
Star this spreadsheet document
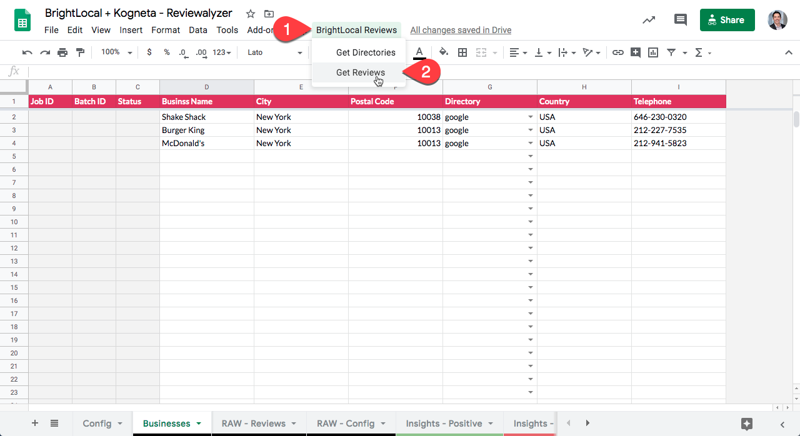pos(251,14)
